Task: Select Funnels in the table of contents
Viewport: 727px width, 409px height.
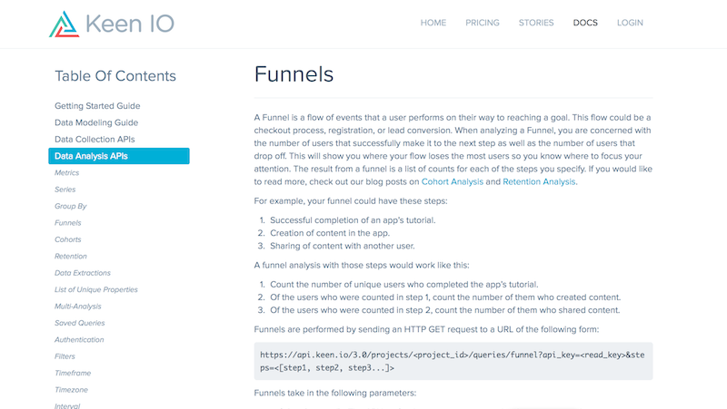Action: 67,222
